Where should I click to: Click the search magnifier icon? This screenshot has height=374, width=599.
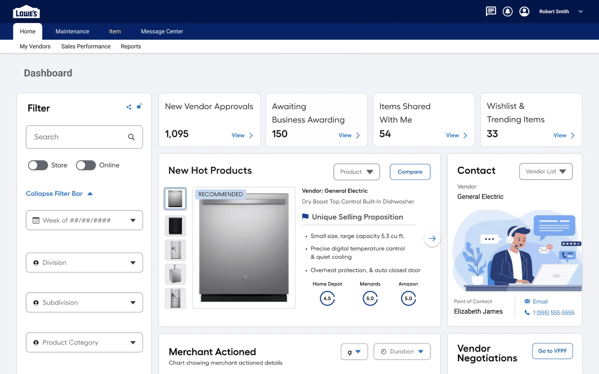131,137
